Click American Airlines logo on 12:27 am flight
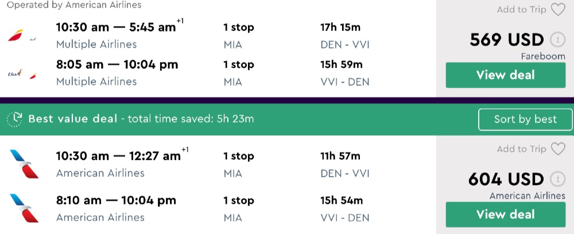This screenshot has width=574, height=234. click(24, 163)
